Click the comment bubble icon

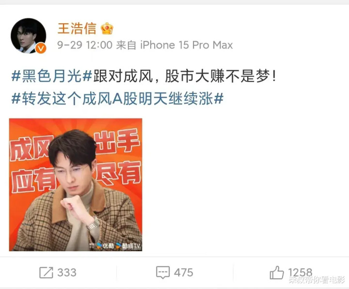click(163, 273)
